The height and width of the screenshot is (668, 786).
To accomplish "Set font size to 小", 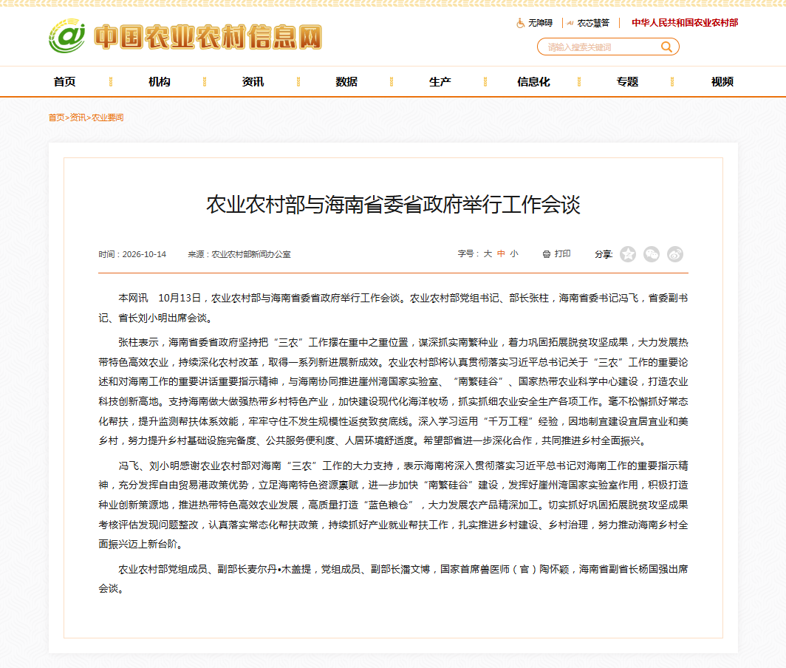I will (x=514, y=253).
